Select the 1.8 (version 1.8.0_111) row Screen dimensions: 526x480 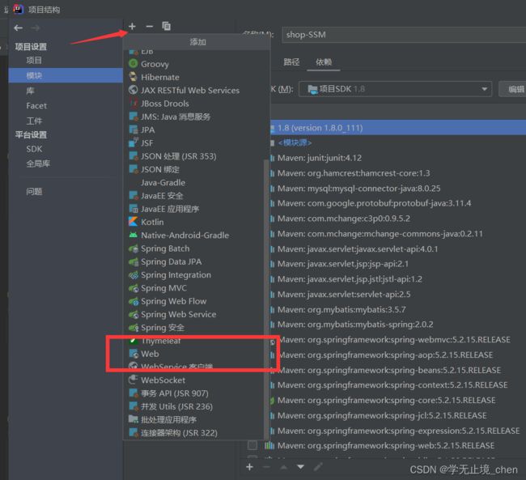(398, 128)
